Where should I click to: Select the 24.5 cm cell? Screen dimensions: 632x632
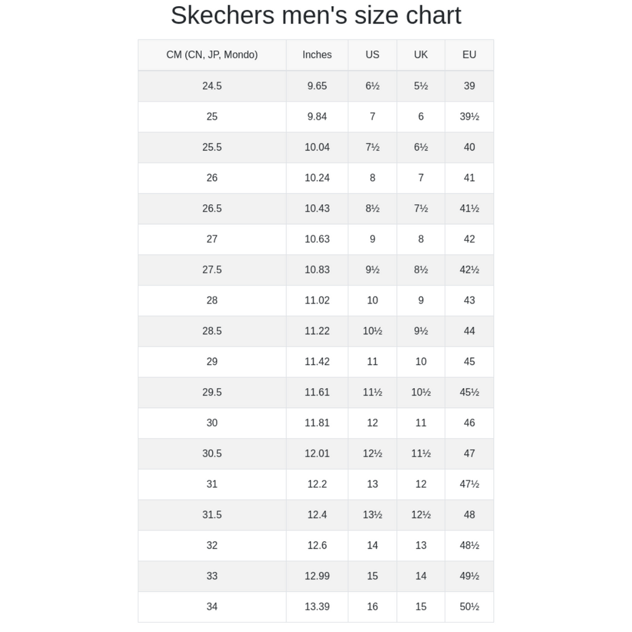tap(212, 86)
